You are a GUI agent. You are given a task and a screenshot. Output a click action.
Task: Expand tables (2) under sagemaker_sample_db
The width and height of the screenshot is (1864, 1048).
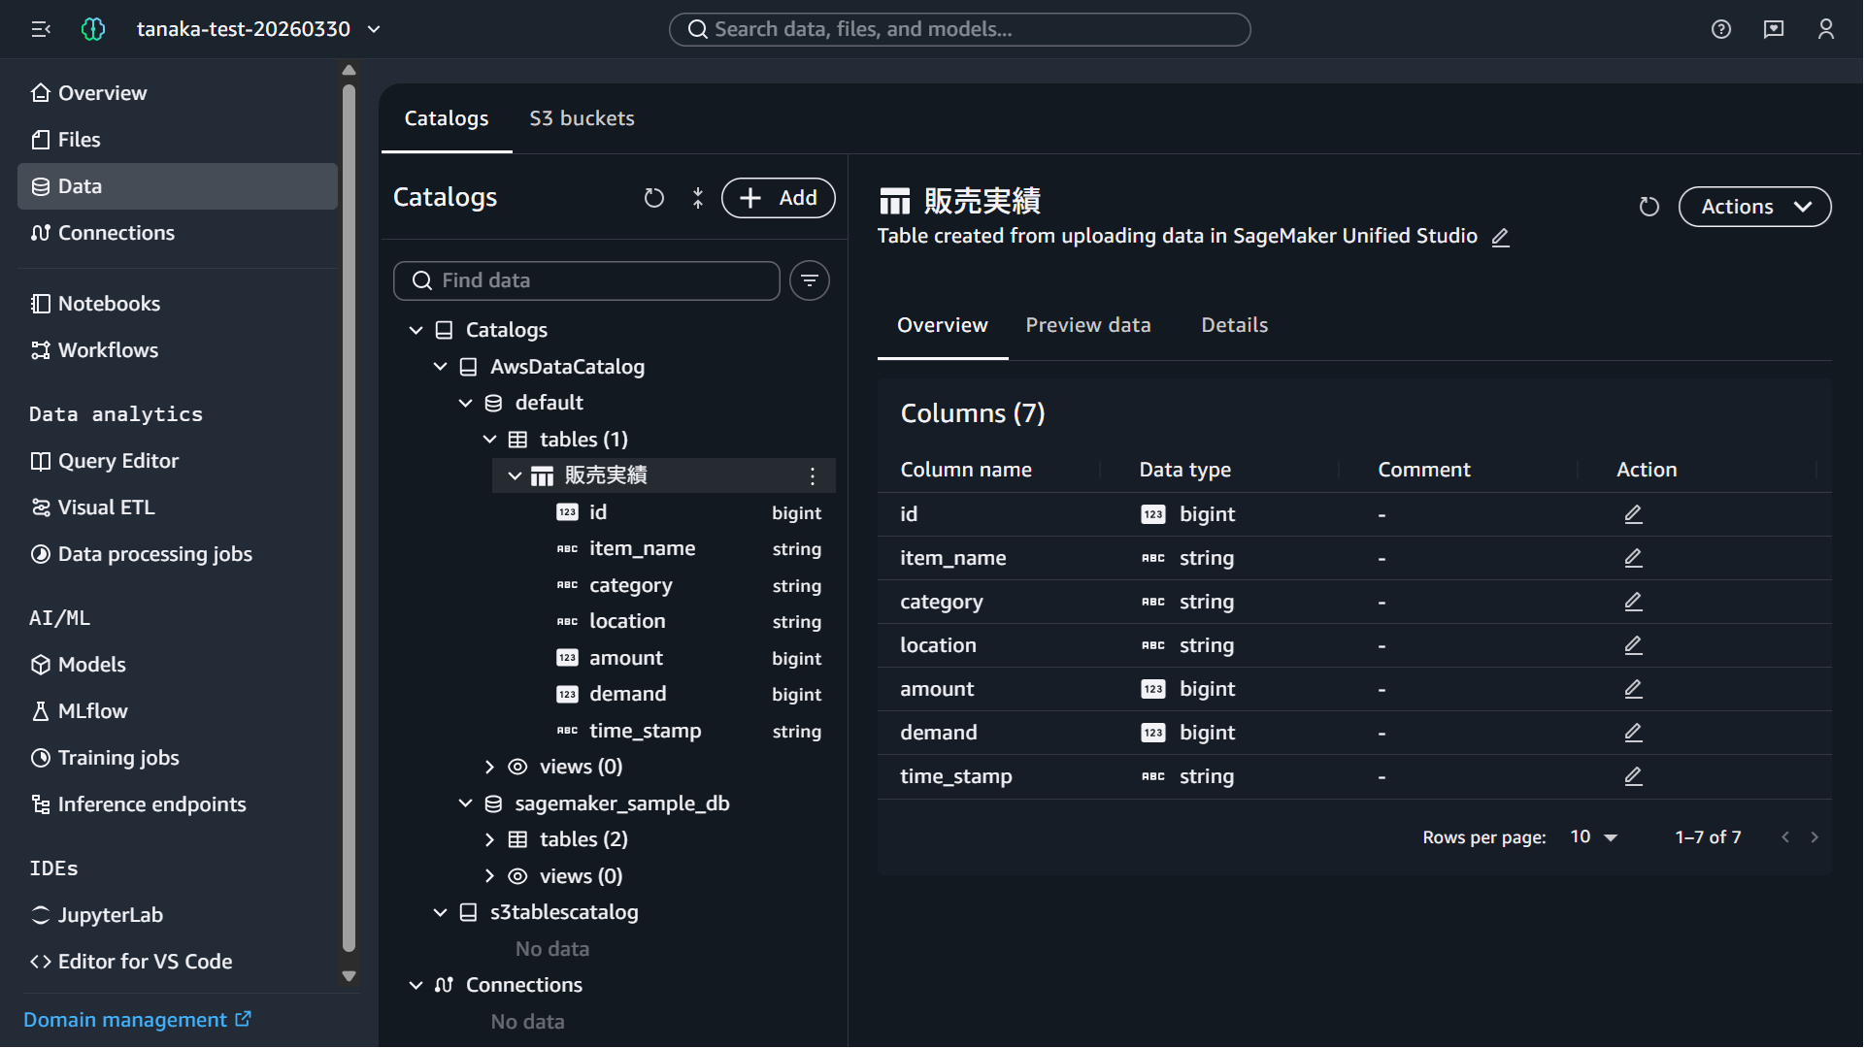489,839
